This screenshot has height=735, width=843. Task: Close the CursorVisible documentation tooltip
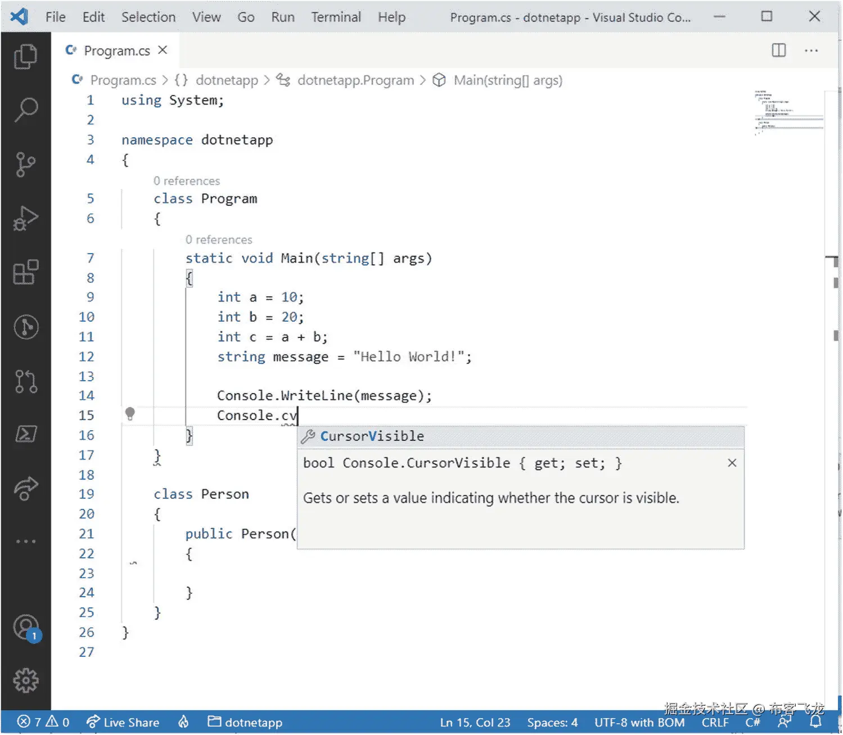pyautogui.click(x=732, y=463)
